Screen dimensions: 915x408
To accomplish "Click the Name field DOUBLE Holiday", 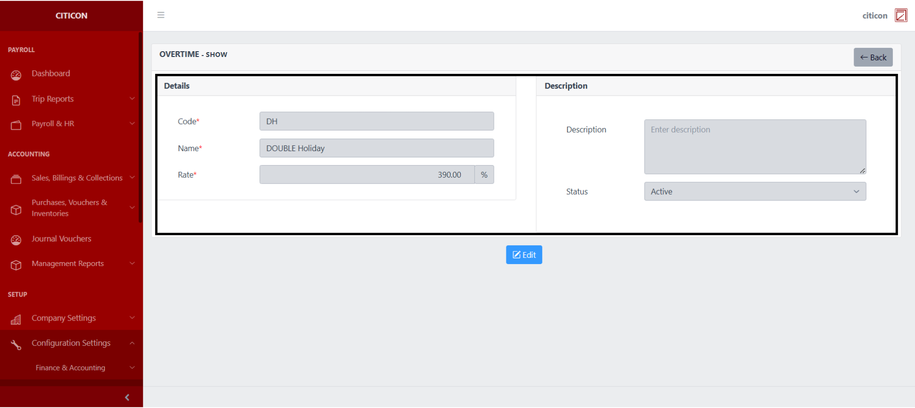I will click(376, 148).
